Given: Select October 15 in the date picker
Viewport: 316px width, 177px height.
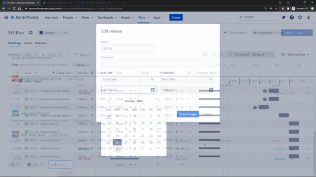Looking at the screenshot, I should [x=143, y=129].
